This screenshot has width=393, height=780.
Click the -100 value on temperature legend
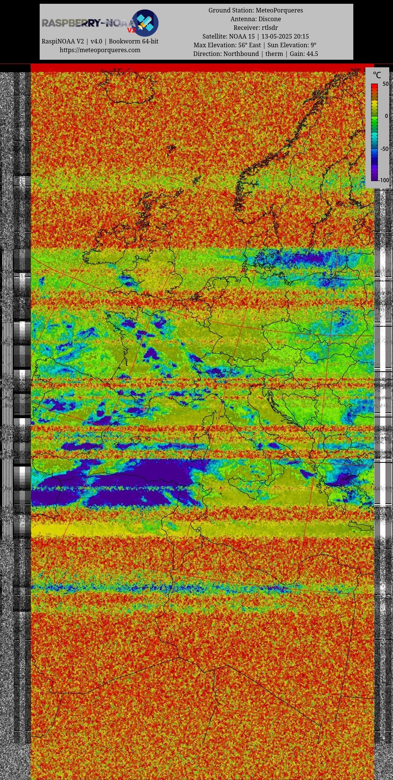point(384,180)
